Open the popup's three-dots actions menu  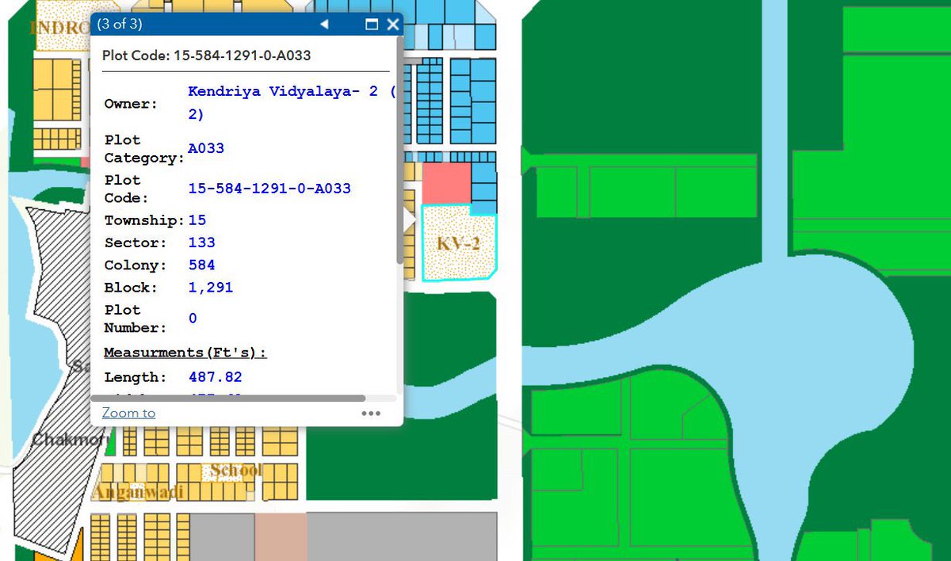pos(371,413)
